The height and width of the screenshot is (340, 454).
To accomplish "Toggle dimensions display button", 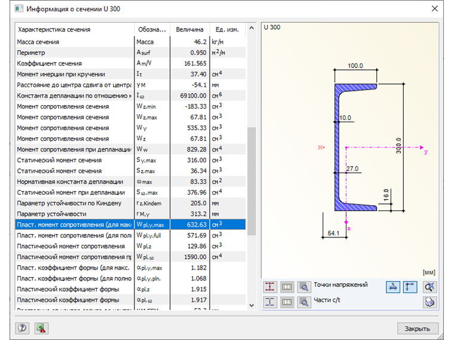I will [393, 287].
